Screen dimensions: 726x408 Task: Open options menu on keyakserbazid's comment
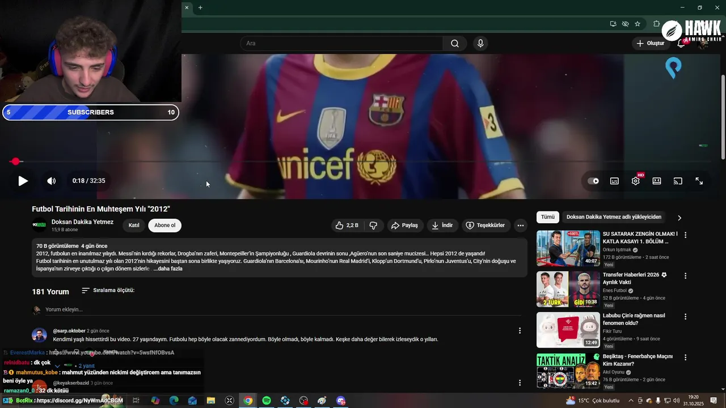[x=520, y=383]
